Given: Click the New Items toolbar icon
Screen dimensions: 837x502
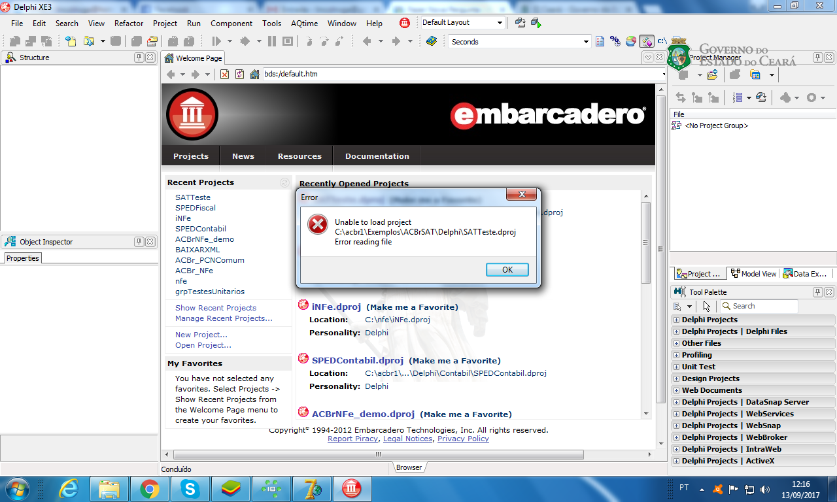Looking at the screenshot, I should click(71, 41).
